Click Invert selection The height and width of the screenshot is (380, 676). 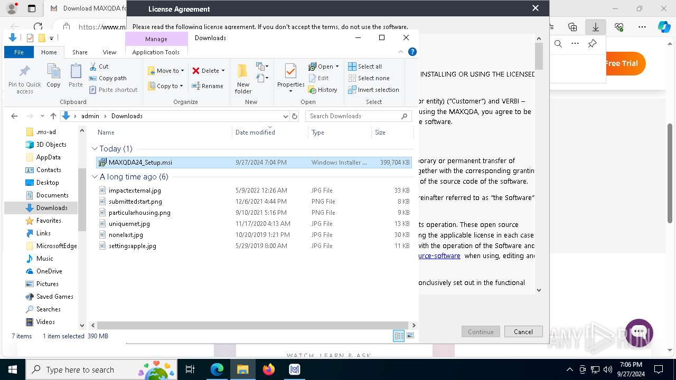coord(373,90)
